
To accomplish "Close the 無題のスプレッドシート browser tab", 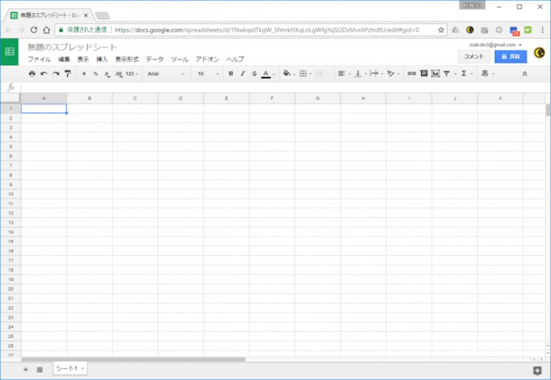I will pyautogui.click(x=86, y=15).
